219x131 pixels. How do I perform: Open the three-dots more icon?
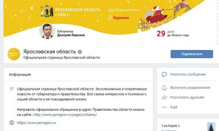point(164,107)
